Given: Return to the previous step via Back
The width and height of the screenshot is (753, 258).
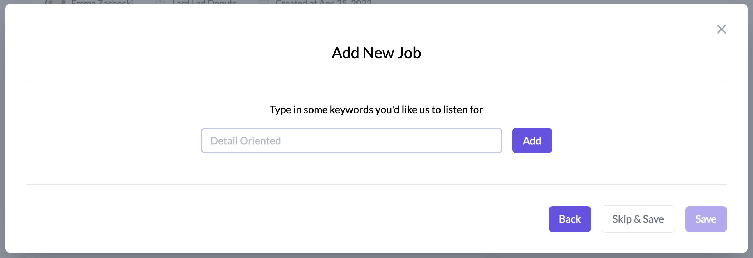Looking at the screenshot, I should [x=570, y=219].
